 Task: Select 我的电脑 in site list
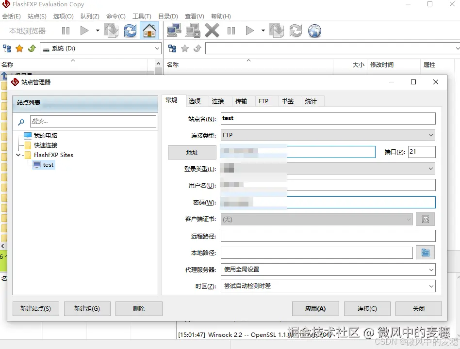(46, 135)
